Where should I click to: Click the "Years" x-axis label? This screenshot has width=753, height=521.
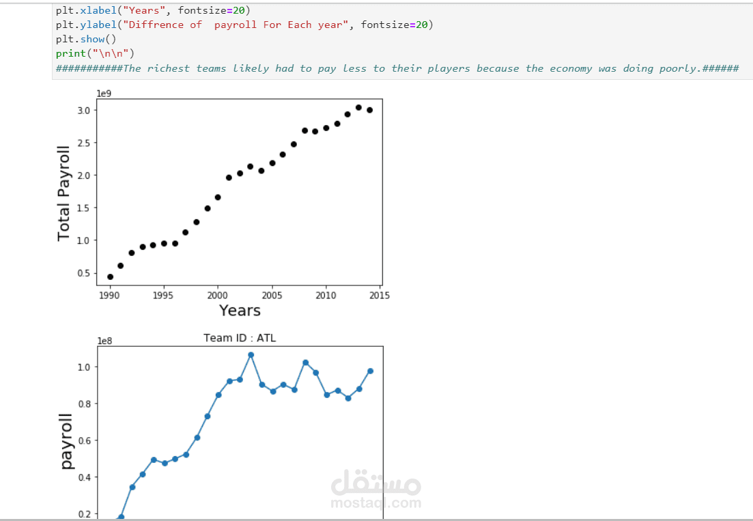(x=240, y=311)
